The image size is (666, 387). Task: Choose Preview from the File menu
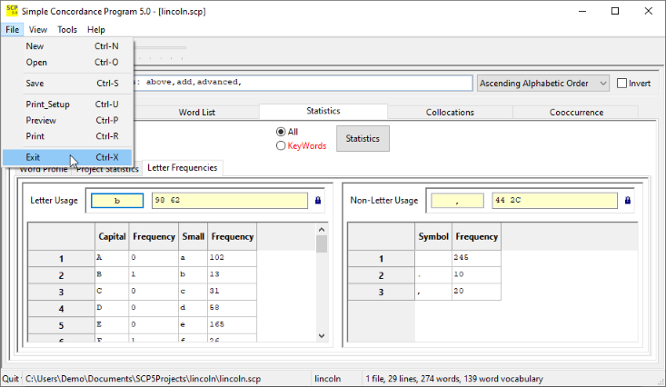tap(41, 120)
